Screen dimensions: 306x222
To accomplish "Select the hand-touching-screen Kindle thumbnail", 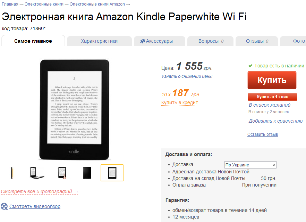I will pyautogui.click(x=62, y=173).
